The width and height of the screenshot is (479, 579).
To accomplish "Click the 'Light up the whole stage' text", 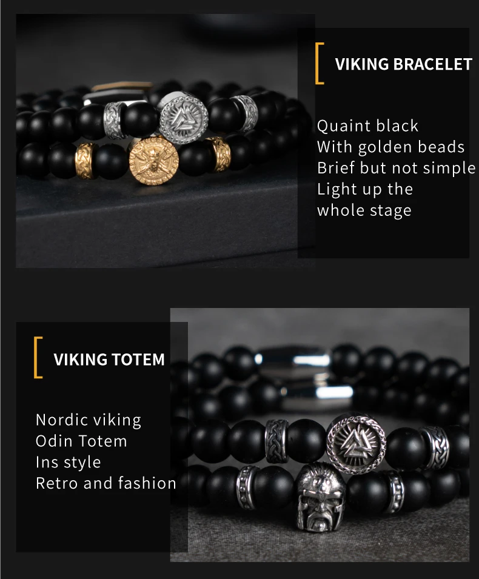I will click(365, 199).
